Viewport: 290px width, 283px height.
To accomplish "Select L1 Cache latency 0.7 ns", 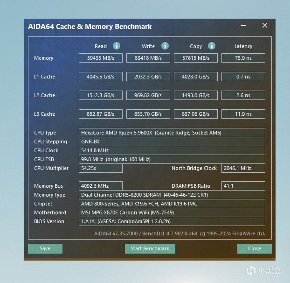I will (x=243, y=77).
